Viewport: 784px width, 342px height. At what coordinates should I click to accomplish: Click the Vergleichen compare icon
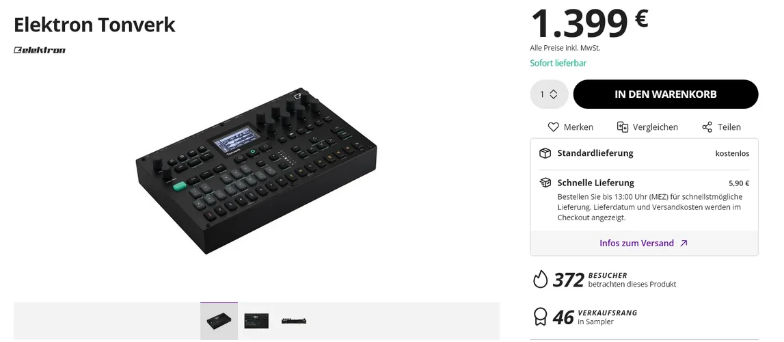pos(622,127)
